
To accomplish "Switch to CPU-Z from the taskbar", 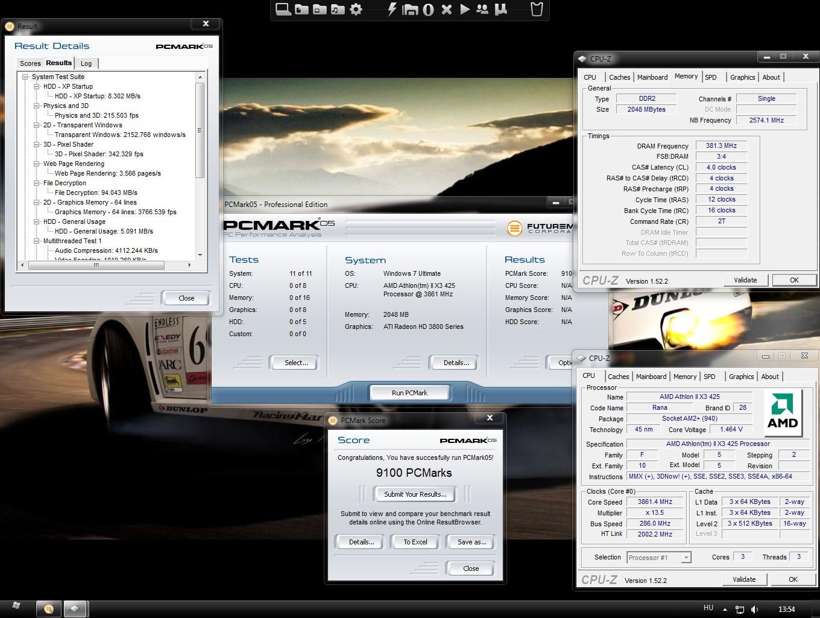I will pyautogui.click(x=75, y=609).
